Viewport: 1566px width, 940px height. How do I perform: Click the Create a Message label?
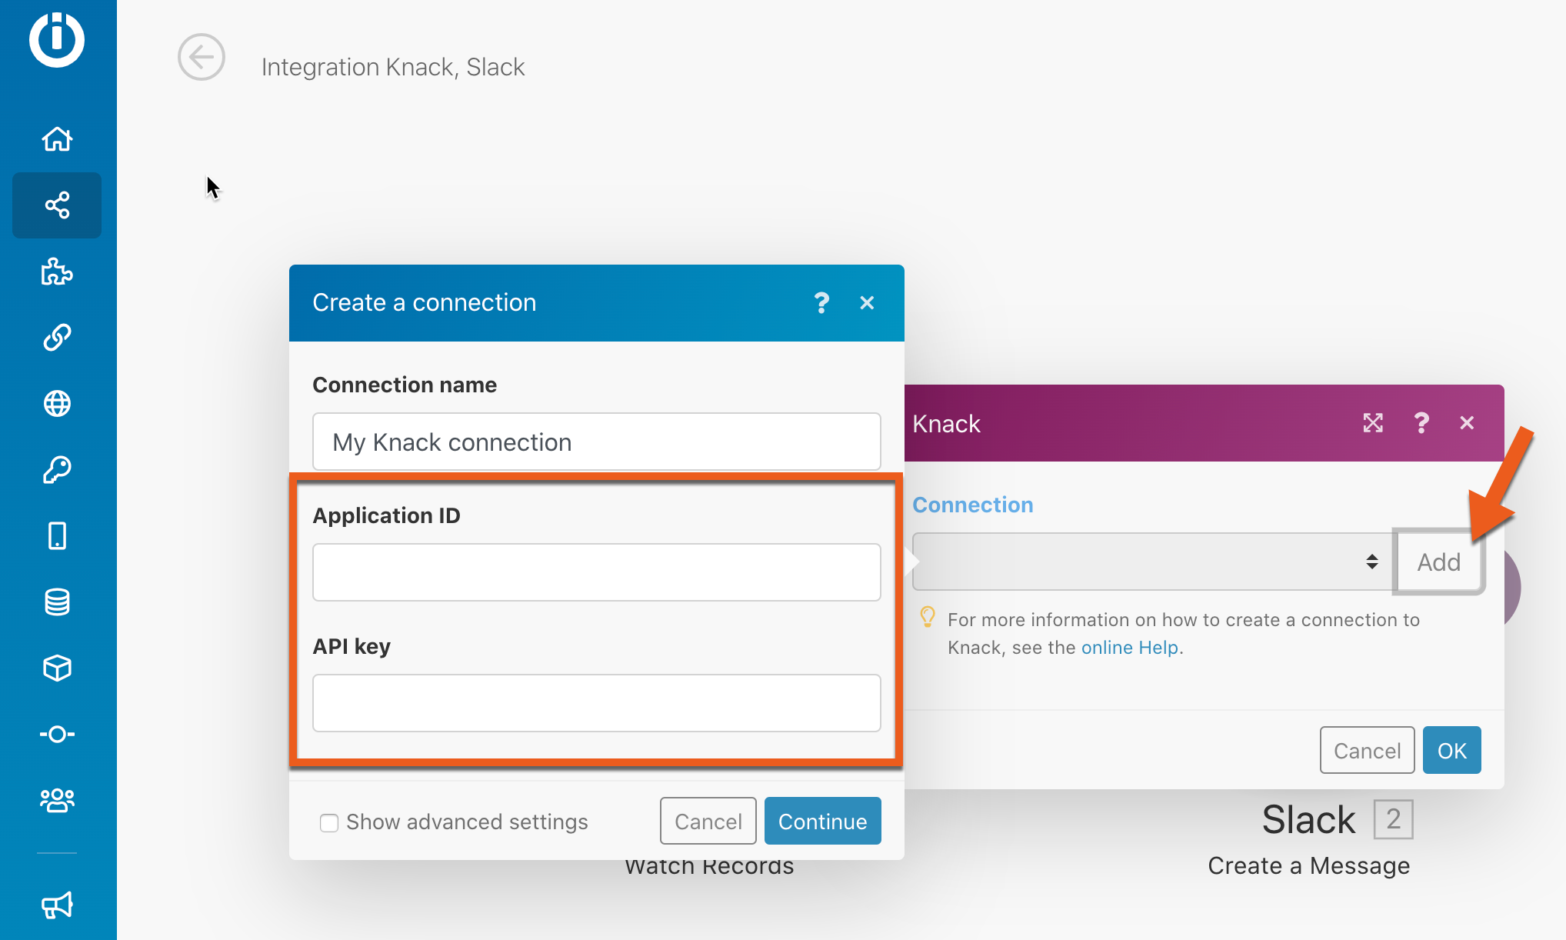point(1309,866)
